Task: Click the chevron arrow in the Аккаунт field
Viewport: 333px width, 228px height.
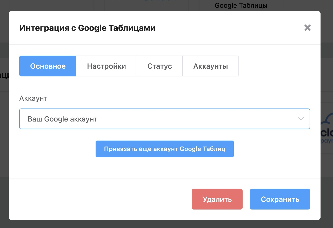Action: tap(301, 119)
